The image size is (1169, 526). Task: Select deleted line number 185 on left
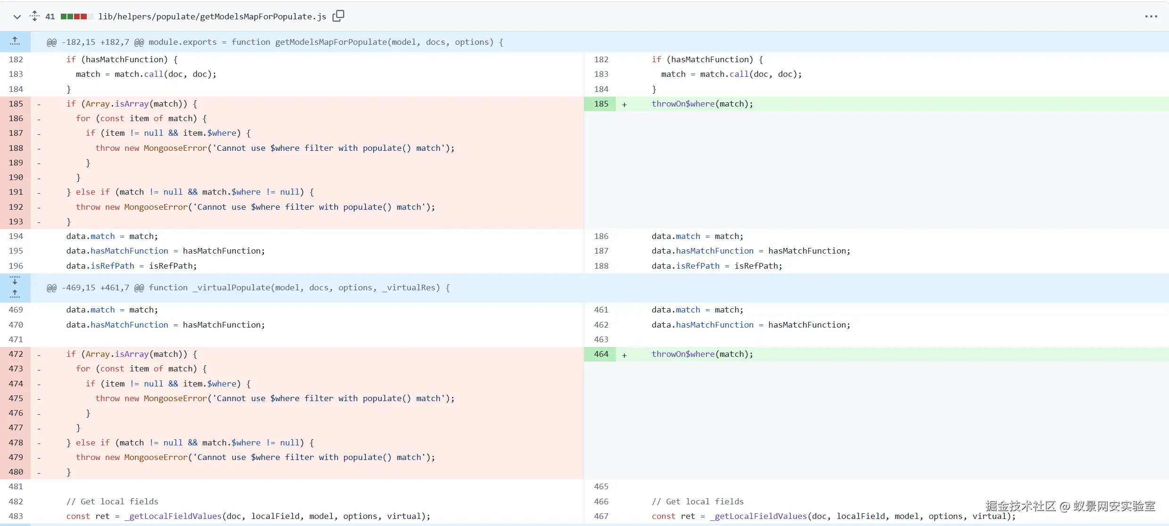tap(16, 104)
